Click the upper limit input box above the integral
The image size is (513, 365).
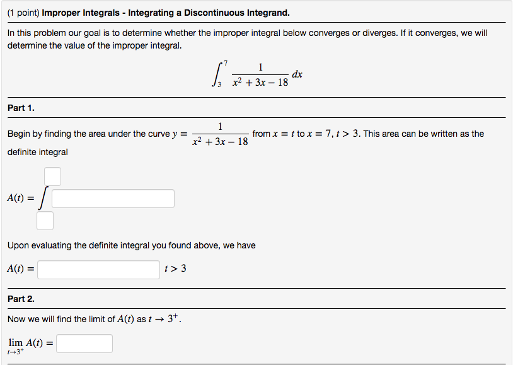(52, 176)
